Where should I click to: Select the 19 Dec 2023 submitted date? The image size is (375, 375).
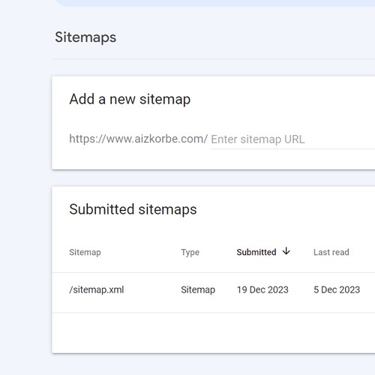tap(262, 289)
